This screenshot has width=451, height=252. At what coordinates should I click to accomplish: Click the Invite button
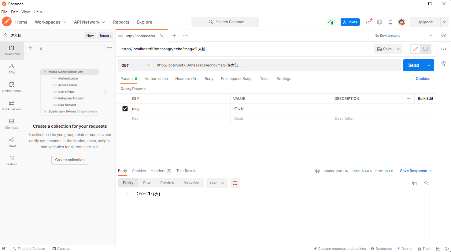click(350, 22)
